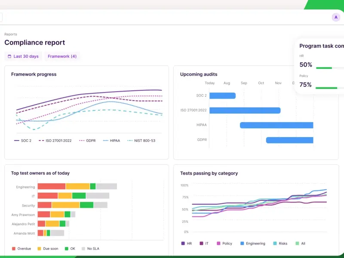This screenshot has height=258, width=344.
Task: Click the yellow Due soon legend marker
Action: [x=39, y=249]
